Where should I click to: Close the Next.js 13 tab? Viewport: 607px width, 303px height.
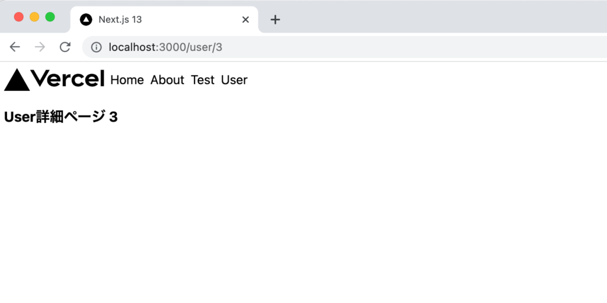[x=245, y=20]
